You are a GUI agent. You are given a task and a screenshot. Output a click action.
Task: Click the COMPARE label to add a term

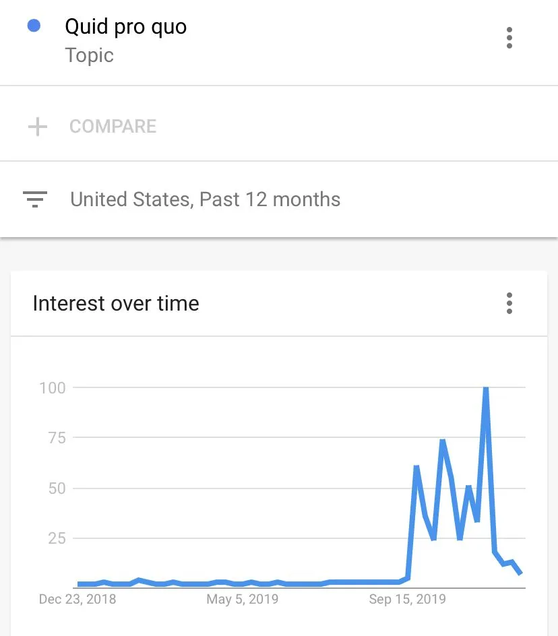113,126
